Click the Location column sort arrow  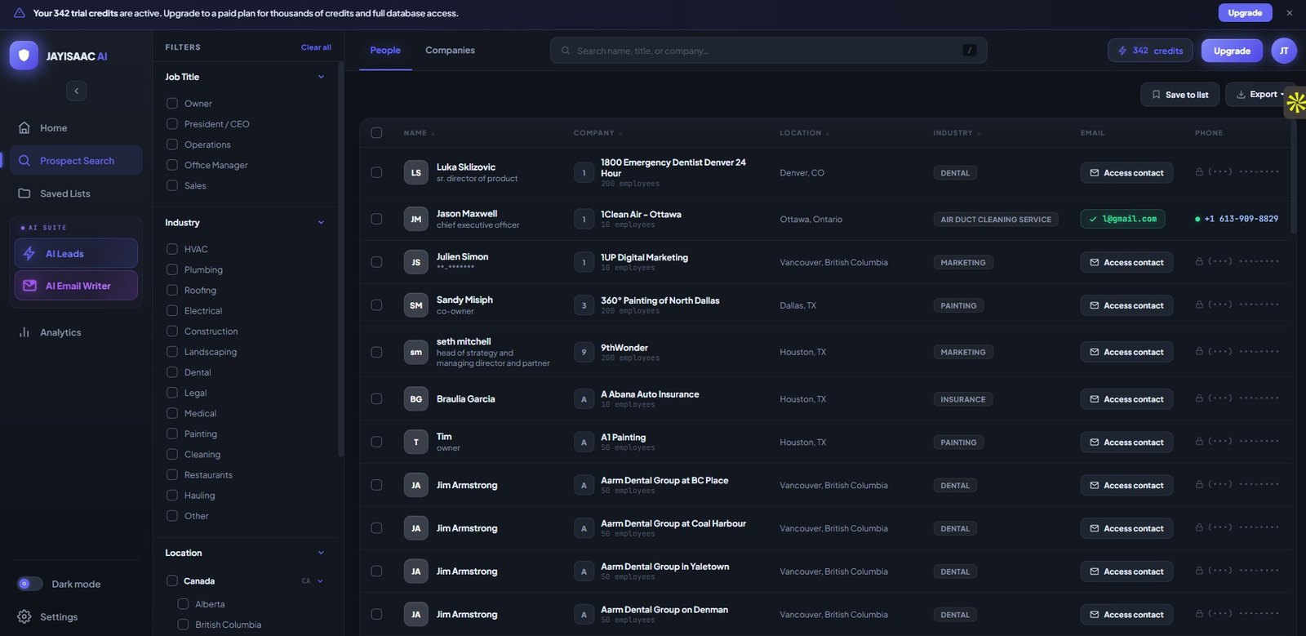point(828,133)
